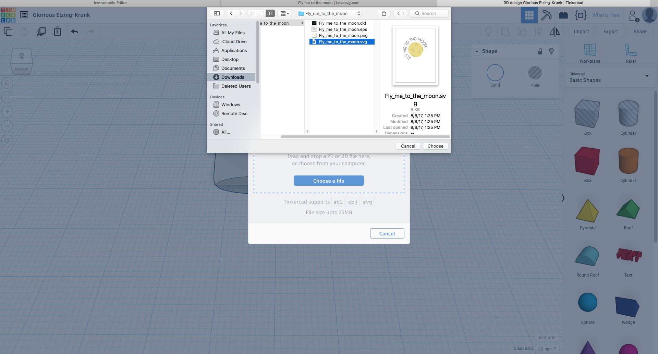Image resolution: width=658 pixels, height=354 pixels.
Task: Collapse the Shape panel arrow
Action: (476, 51)
